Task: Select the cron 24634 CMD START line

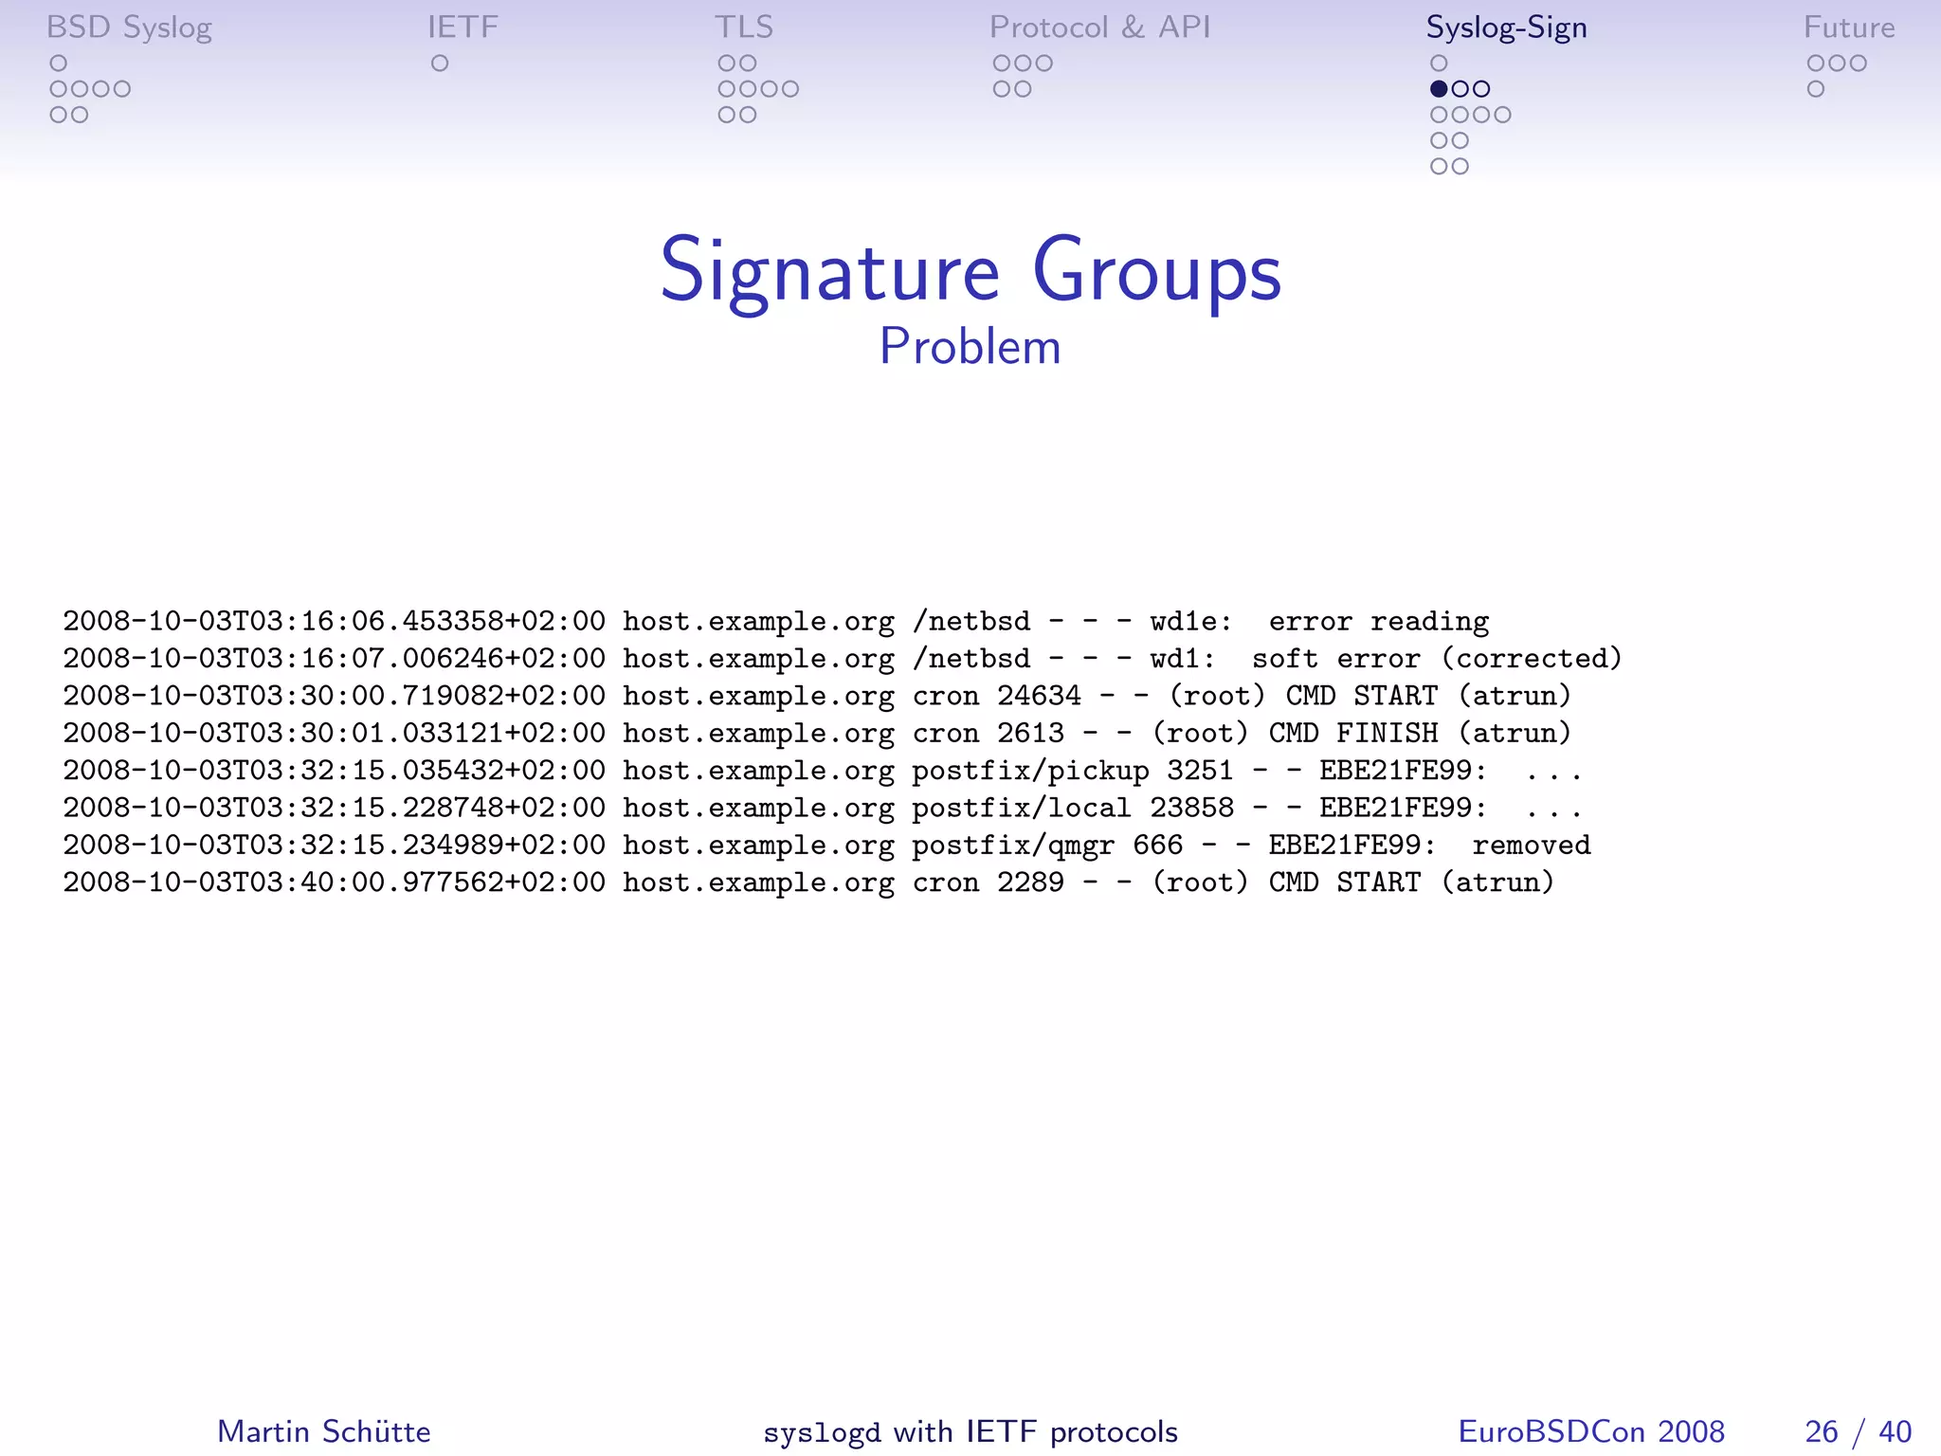Action: coord(817,697)
